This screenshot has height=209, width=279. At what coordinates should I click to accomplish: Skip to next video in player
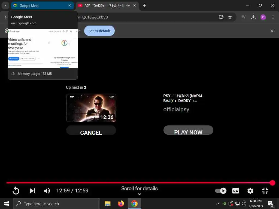[x=33, y=191]
